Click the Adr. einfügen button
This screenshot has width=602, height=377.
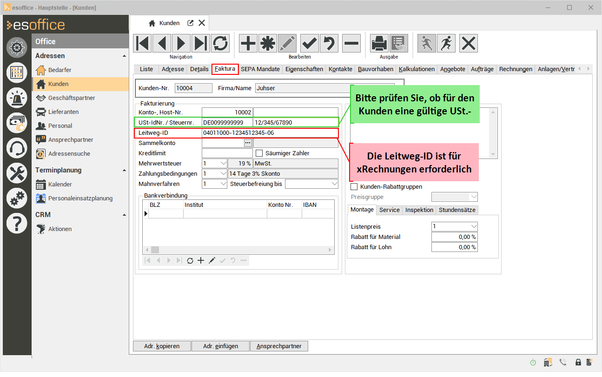[x=221, y=346]
